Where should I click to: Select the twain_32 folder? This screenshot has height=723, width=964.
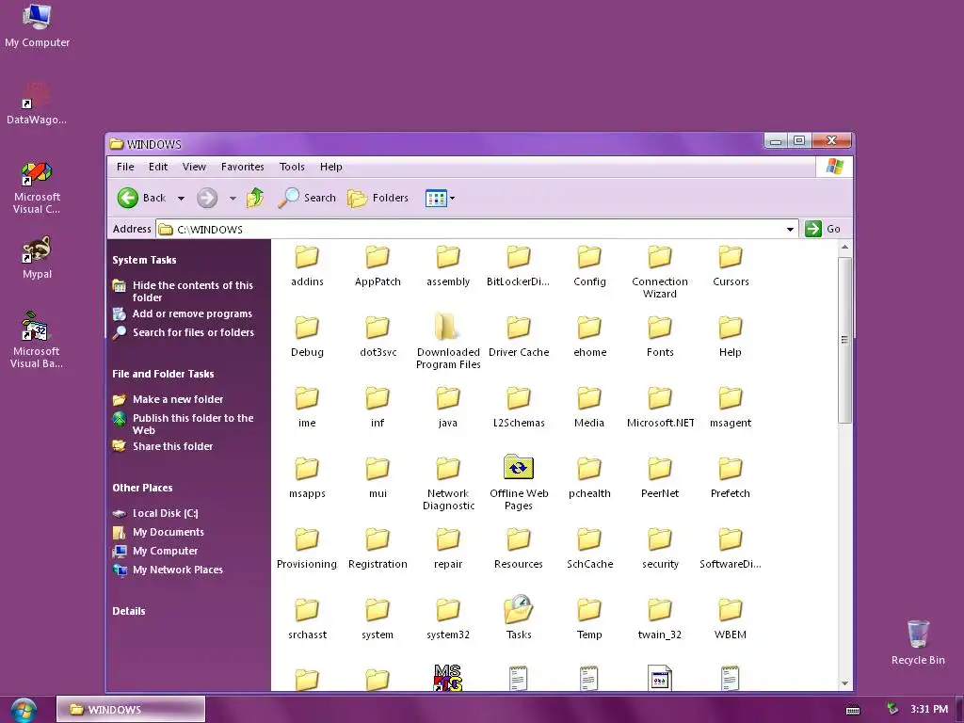[660, 619]
